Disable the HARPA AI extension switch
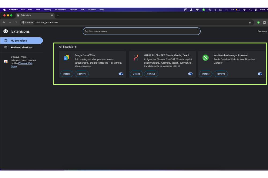 tap(190, 74)
